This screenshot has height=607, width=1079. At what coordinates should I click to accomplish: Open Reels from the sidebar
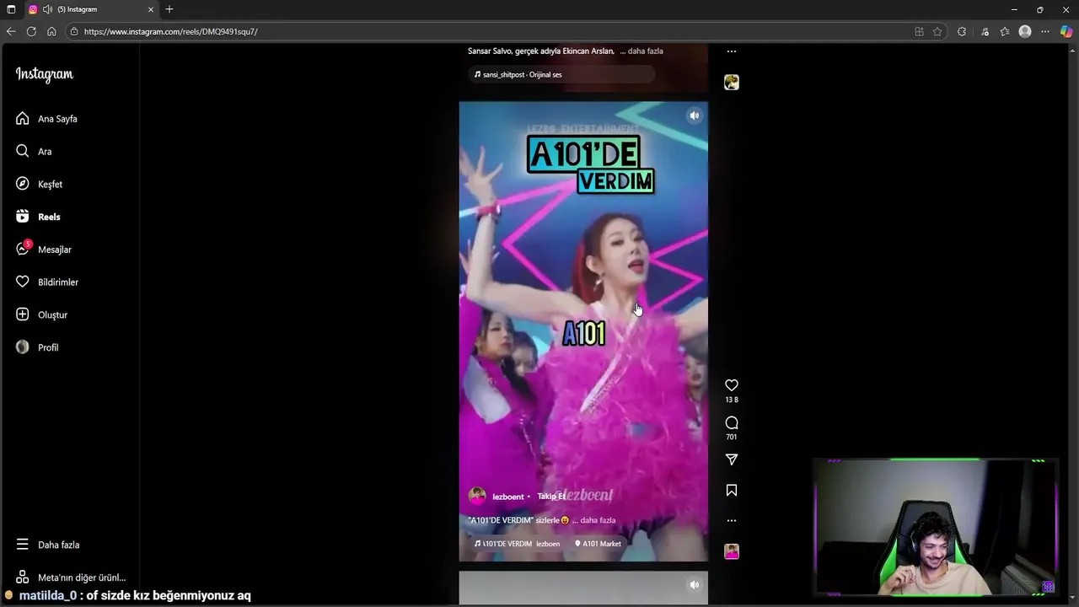point(38,217)
